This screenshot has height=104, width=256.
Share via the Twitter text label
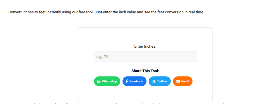pyautogui.click(x=162, y=81)
